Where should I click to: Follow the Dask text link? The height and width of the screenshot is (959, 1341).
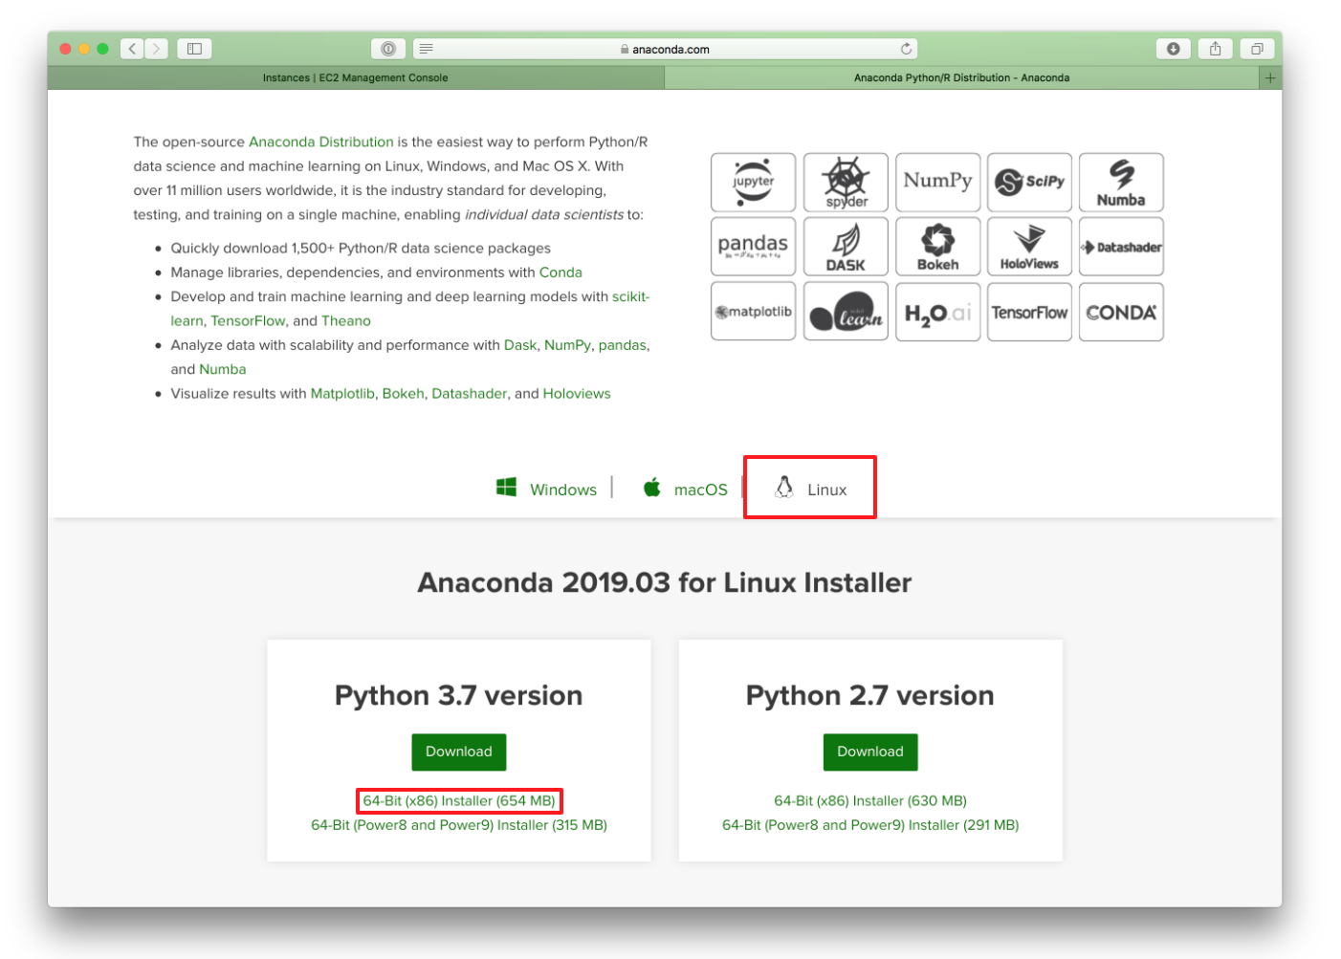click(x=520, y=345)
